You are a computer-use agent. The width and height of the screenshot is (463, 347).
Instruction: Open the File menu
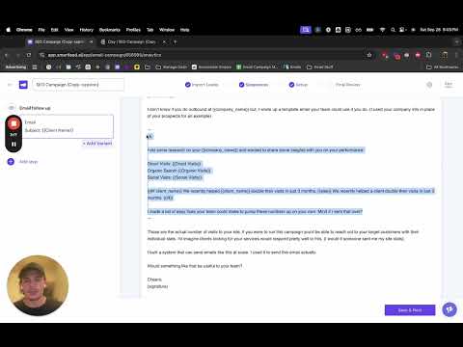point(41,30)
